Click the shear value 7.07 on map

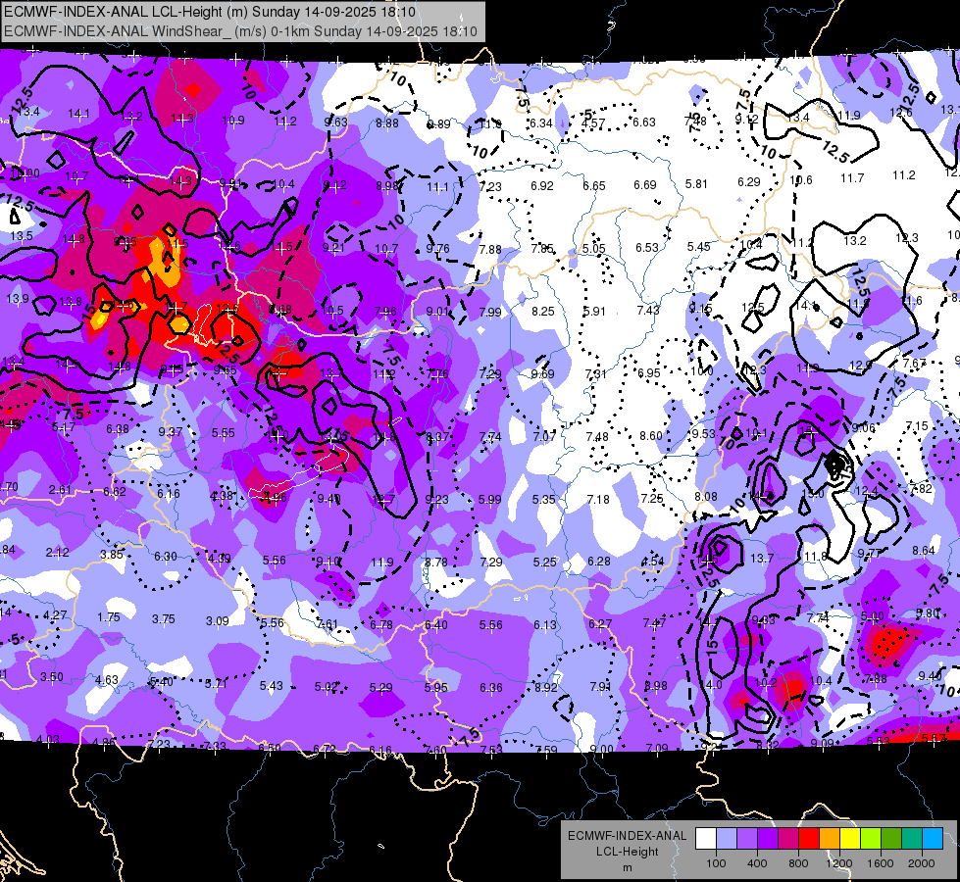(544, 436)
